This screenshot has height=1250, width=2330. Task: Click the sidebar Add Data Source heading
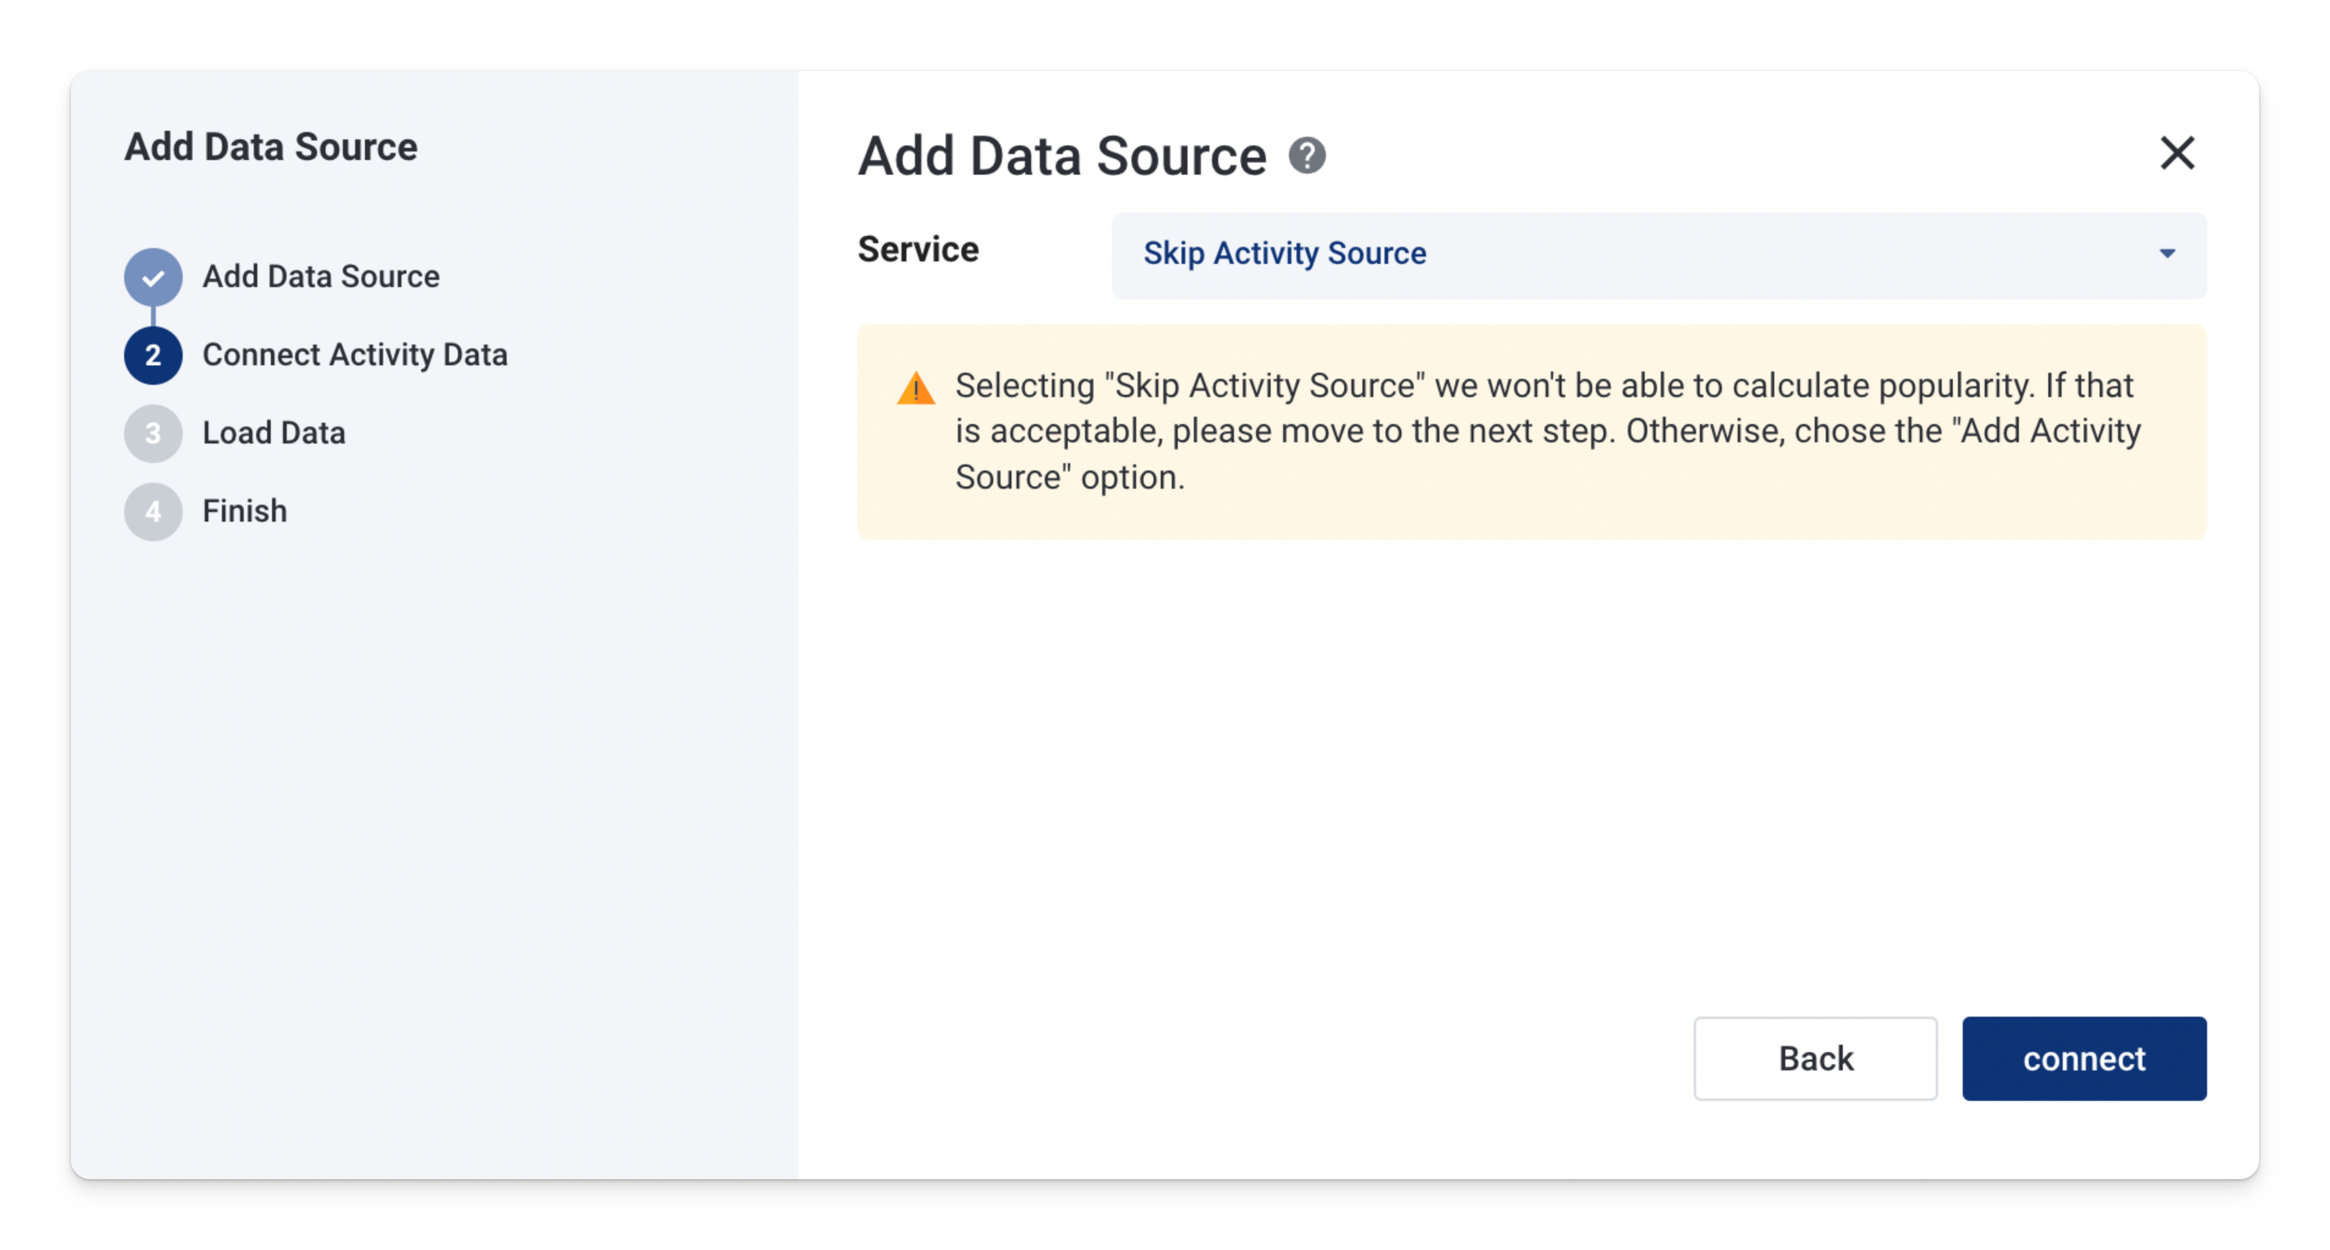point(270,147)
